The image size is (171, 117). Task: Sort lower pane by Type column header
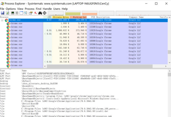point(10,71)
